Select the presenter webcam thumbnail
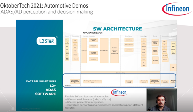This screenshot has height=112, width=193. (162, 100)
